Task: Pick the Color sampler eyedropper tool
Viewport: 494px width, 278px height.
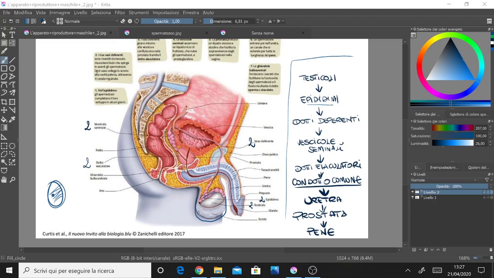Action: point(12,119)
